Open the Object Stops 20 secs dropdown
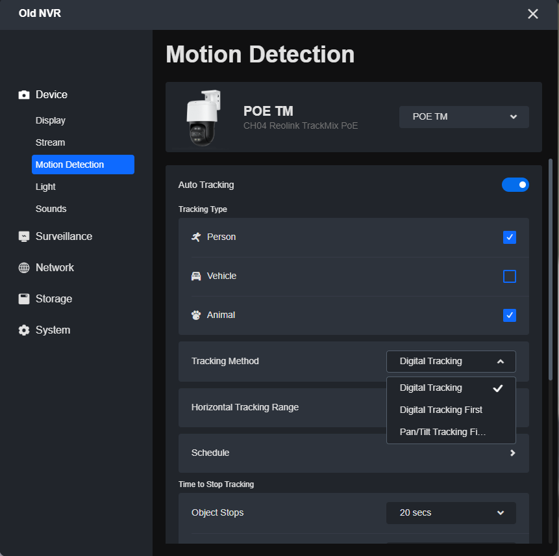Image resolution: width=559 pixels, height=556 pixels. (451, 513)
